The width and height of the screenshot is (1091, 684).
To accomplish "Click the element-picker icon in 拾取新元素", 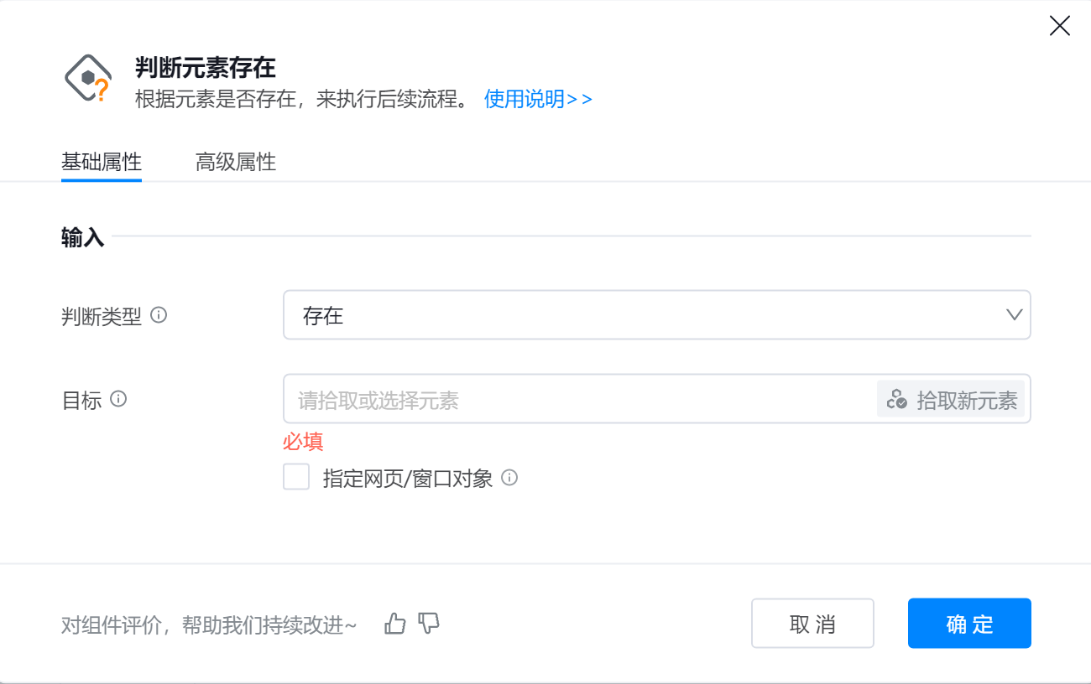I will tap(897, 399).
